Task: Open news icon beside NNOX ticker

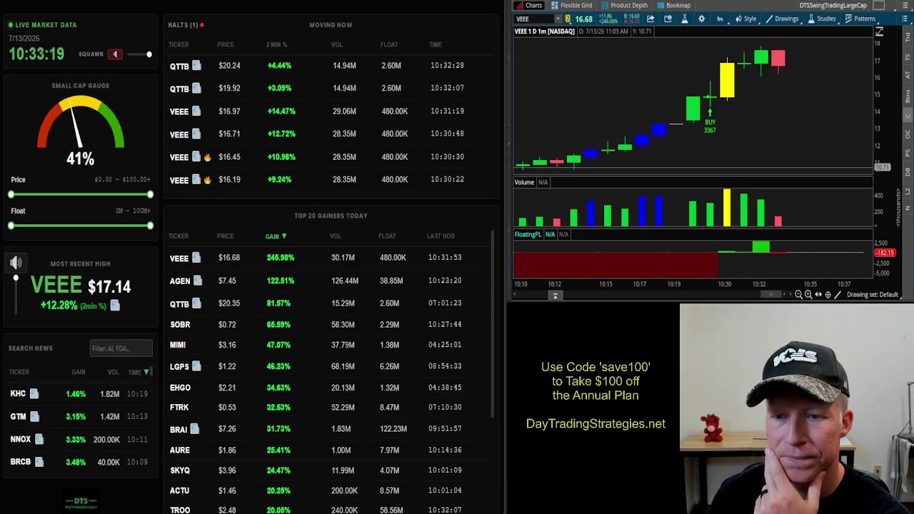Action: (x=39, y=439)
